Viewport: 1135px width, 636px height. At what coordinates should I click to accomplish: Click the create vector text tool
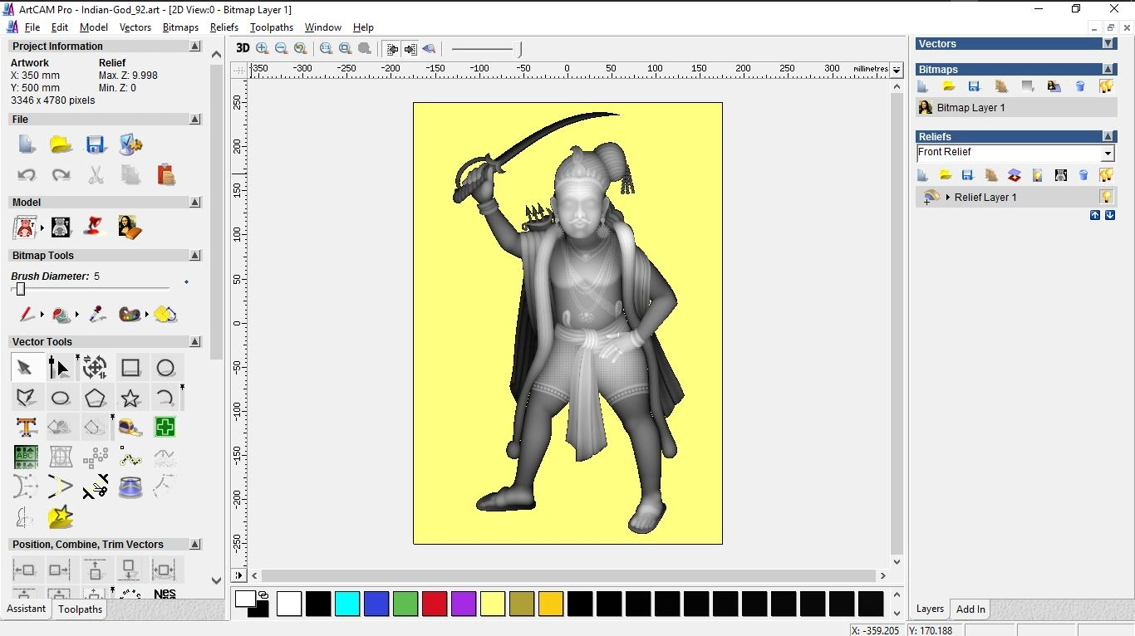click(x=27, y=427)
